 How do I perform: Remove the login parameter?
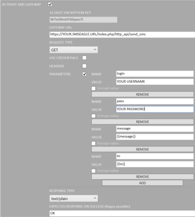[142, 95]
